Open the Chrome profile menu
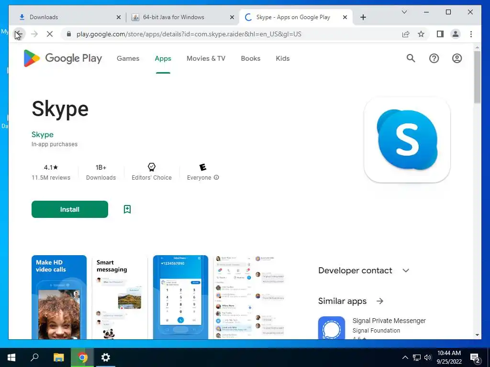 (x=456, y=34)
